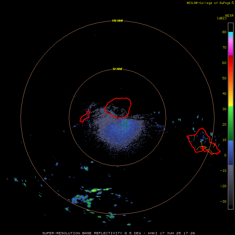Viewport: 235px width, 235px height.
Task: Click the NEXLAB-College of DuPage credit text
Action: [x=208, y=3]
